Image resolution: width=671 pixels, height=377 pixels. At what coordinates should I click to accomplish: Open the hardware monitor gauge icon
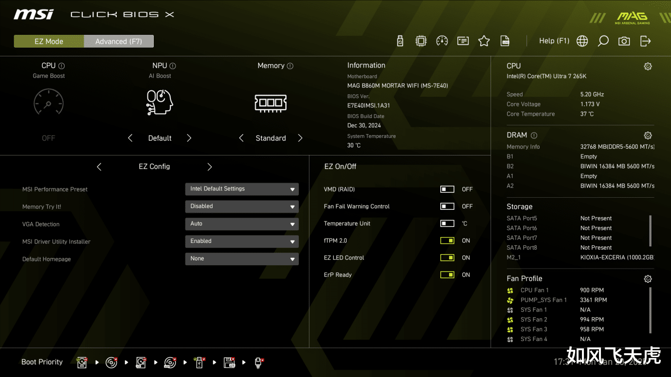(442, 41)
